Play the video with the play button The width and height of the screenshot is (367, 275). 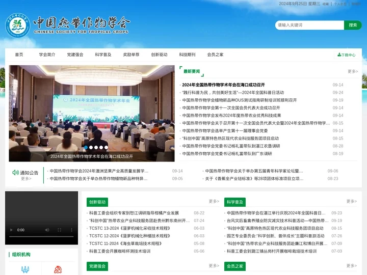point(11,230)
